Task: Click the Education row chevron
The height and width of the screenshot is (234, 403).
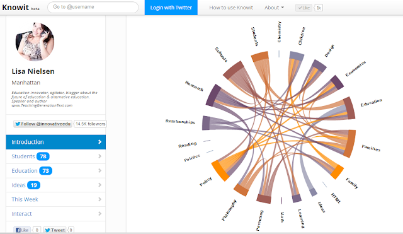Action: tap(99, 171)
